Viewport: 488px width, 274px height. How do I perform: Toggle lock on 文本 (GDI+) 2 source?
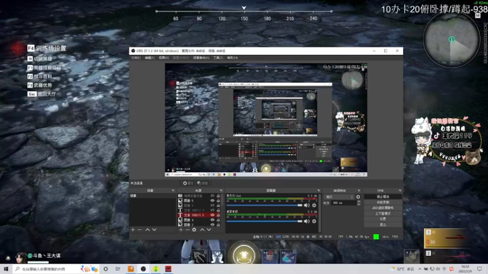[218, 215]
